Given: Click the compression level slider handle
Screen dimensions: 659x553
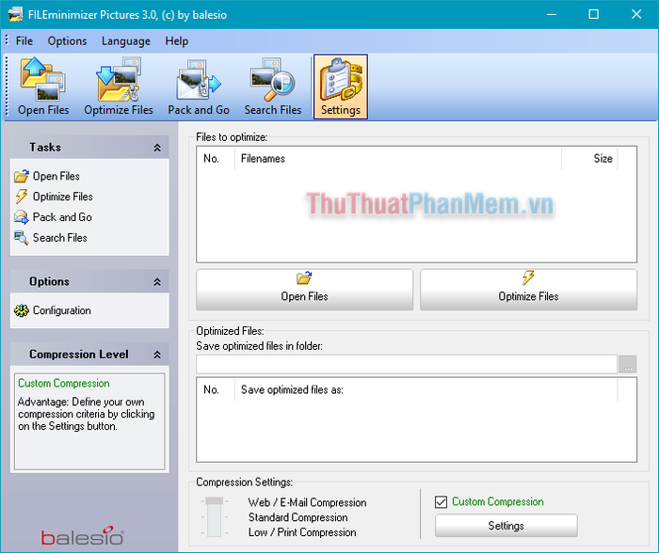Looking at the screenshot, I should pyautogui.click(x=215, y=501).
